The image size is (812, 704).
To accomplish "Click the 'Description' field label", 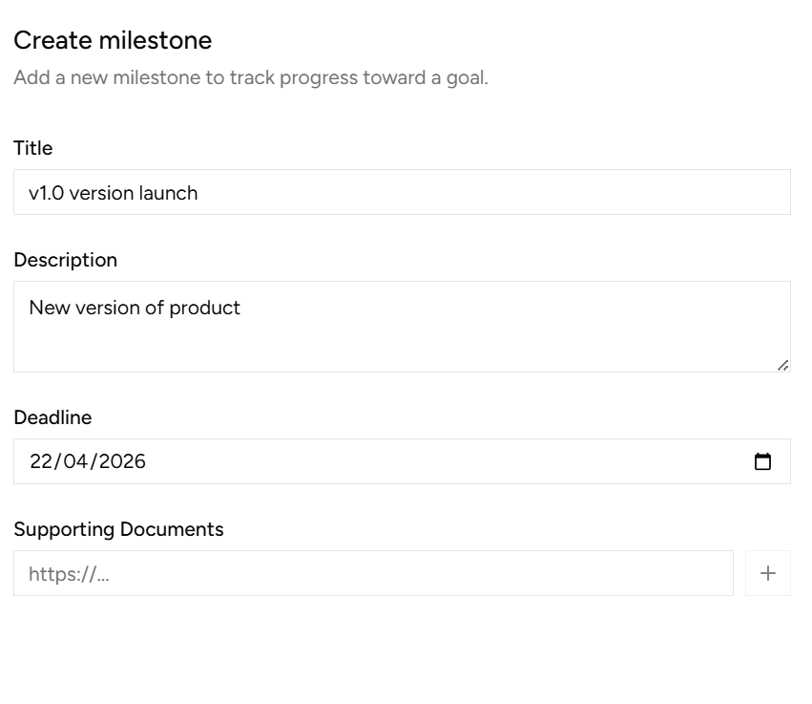I will pyautogui.click(x=65, y=260).
